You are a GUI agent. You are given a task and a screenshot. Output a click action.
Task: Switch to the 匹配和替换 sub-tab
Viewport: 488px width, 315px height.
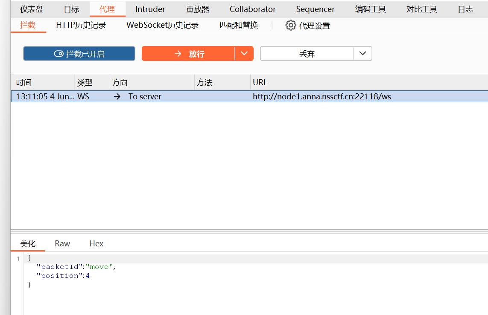239,25
